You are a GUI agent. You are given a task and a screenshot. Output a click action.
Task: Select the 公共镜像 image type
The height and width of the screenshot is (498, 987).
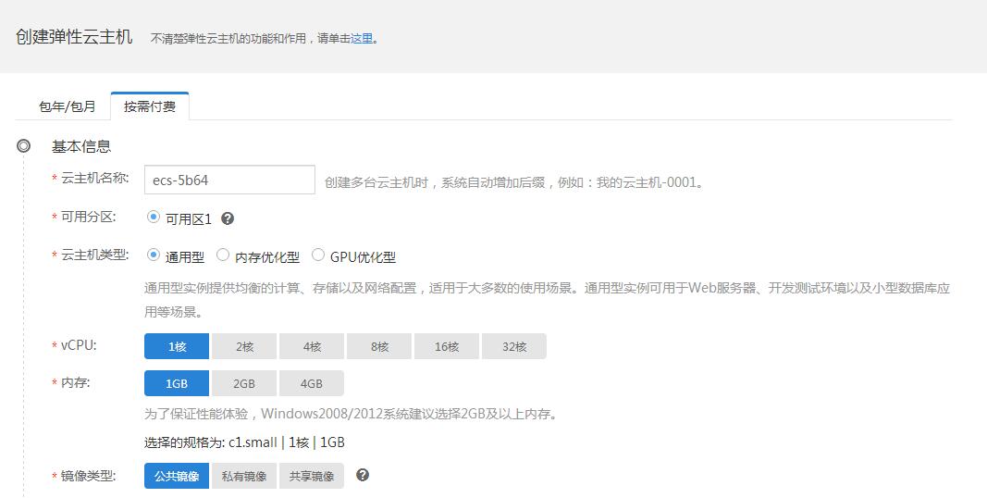coord(177,476)
